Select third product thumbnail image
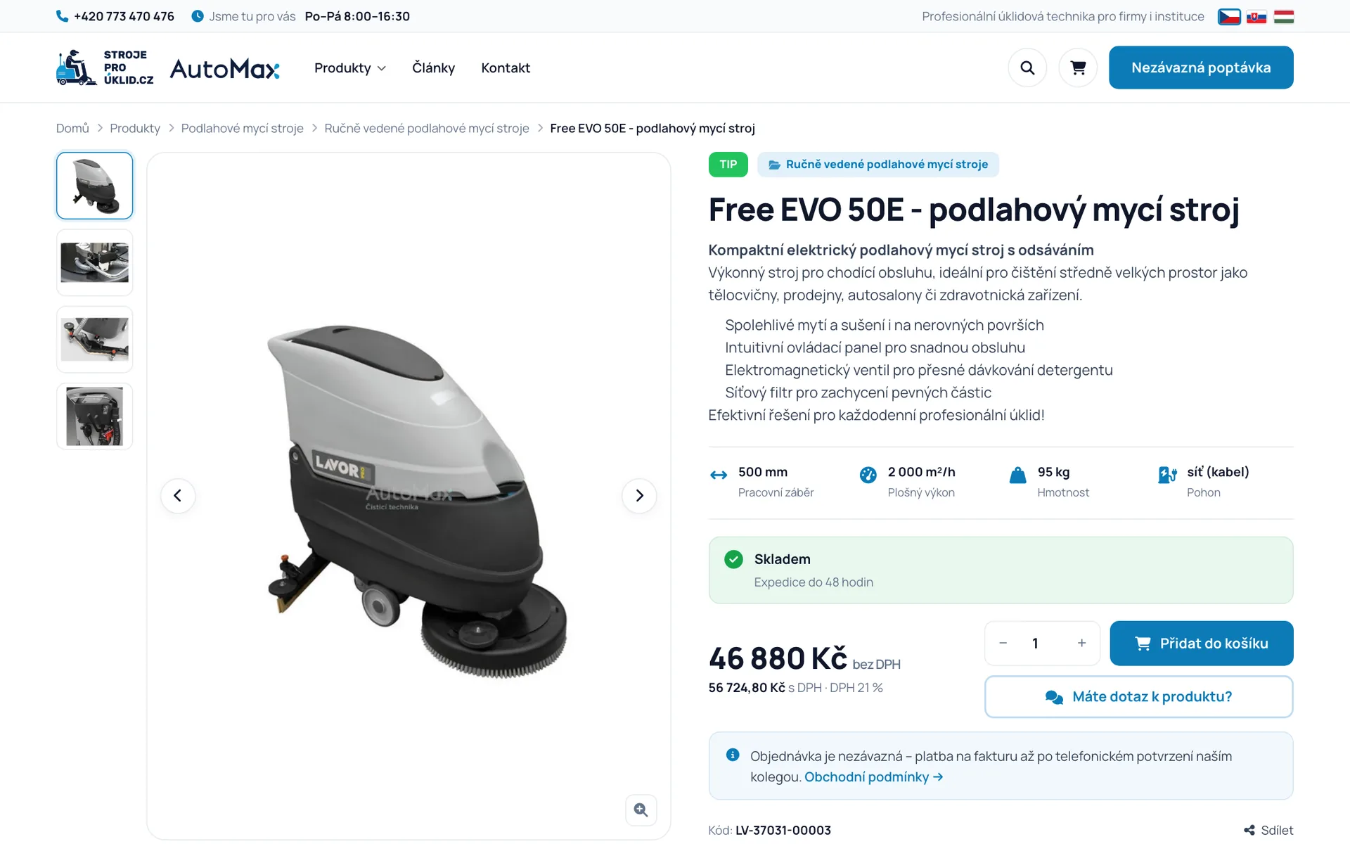This screenshot has height=844, width=1350. (x=95, y=339)
